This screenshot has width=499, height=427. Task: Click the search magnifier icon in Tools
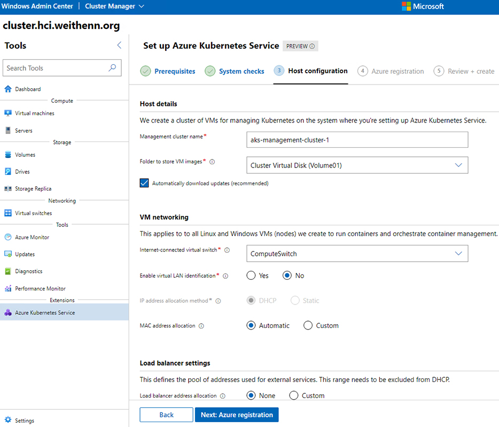point(112,67)
